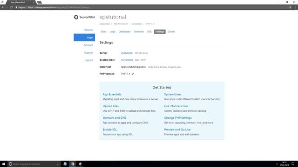The image size is (298, 167).
Task: Click taskbar microphone search icon
Action: (x=58, y=164)
